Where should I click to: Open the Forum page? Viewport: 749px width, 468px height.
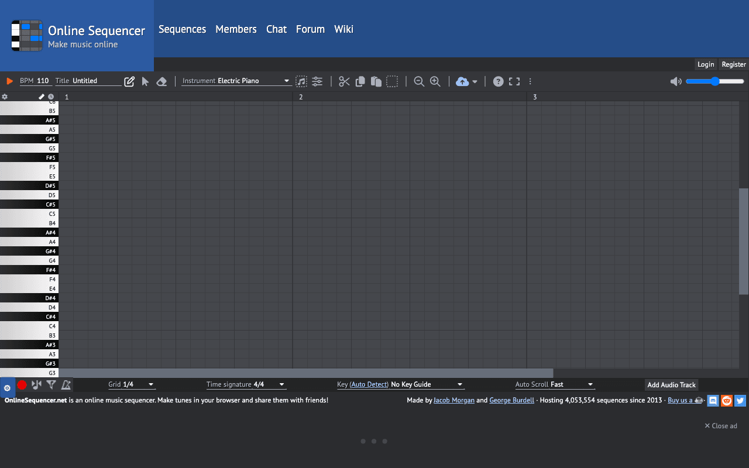310,29
